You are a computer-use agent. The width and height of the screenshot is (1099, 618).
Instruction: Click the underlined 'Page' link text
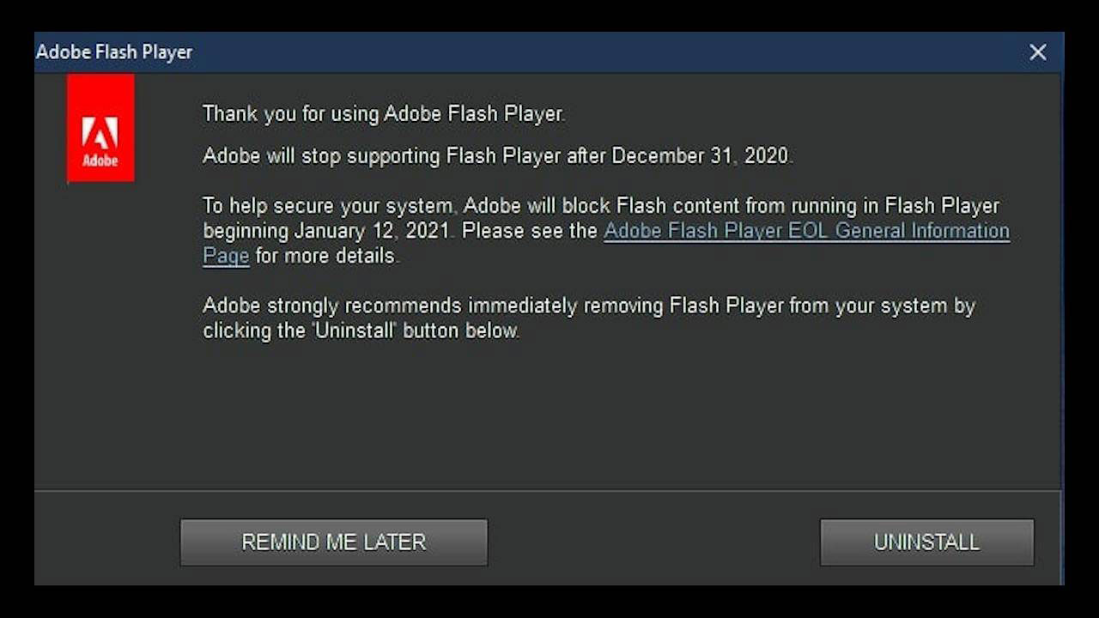tap(225, 255)
